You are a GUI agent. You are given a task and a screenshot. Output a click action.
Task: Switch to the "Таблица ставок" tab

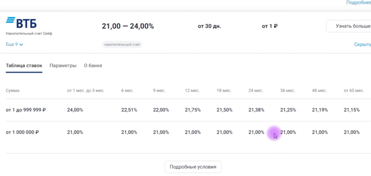(x=24, y=65)
